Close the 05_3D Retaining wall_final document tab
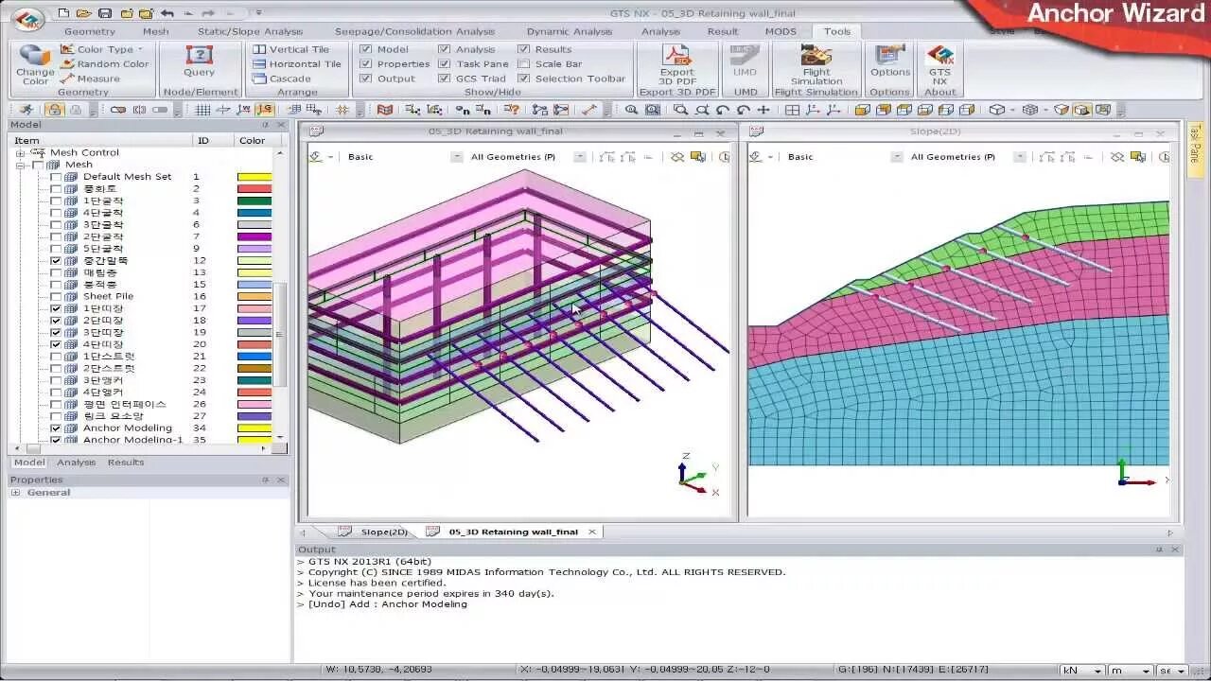1211x681 pixels. pyautogui.click(x=592, y=532)
